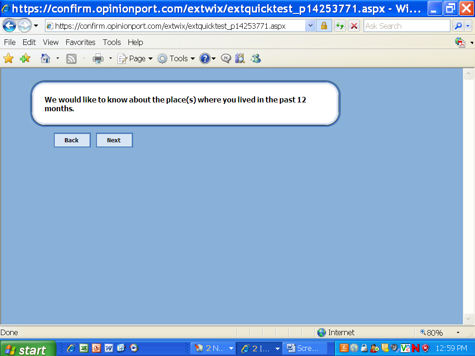Image resolution: width=475 pixels, height=356 pixels.
Task: Open the Favorites Center star icon
Action: click(x=8, y=58)
